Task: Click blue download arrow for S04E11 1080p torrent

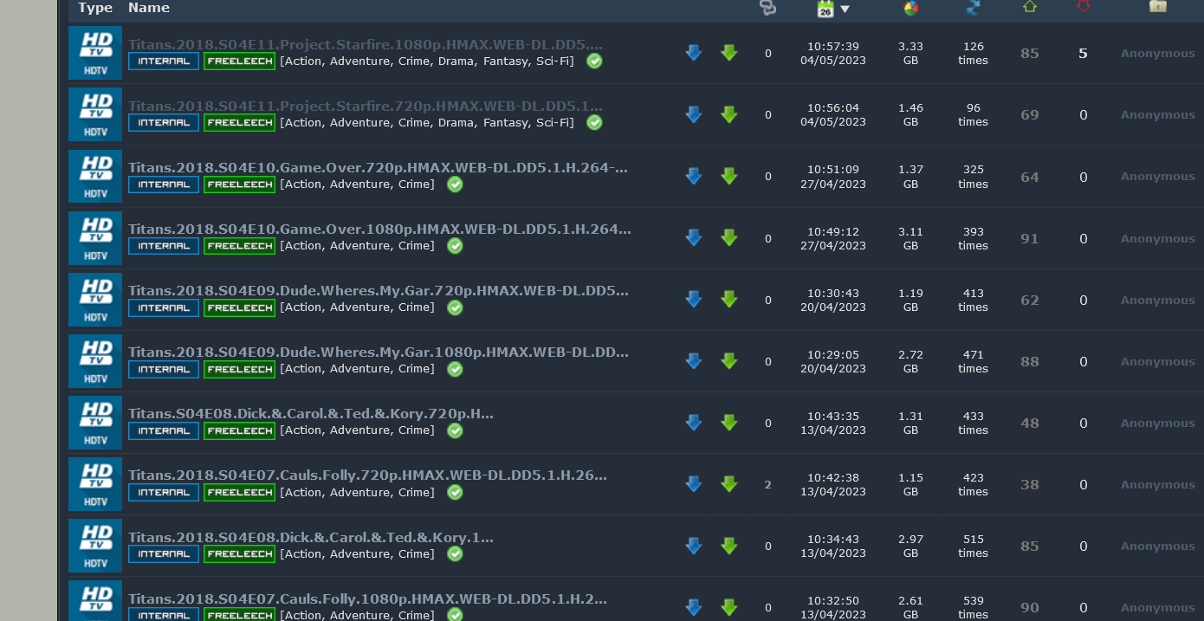Action: [693, 53]
